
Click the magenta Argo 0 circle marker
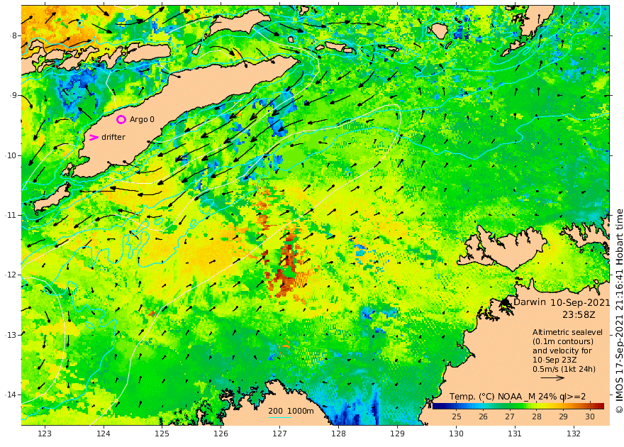click(x=121, y=119)
